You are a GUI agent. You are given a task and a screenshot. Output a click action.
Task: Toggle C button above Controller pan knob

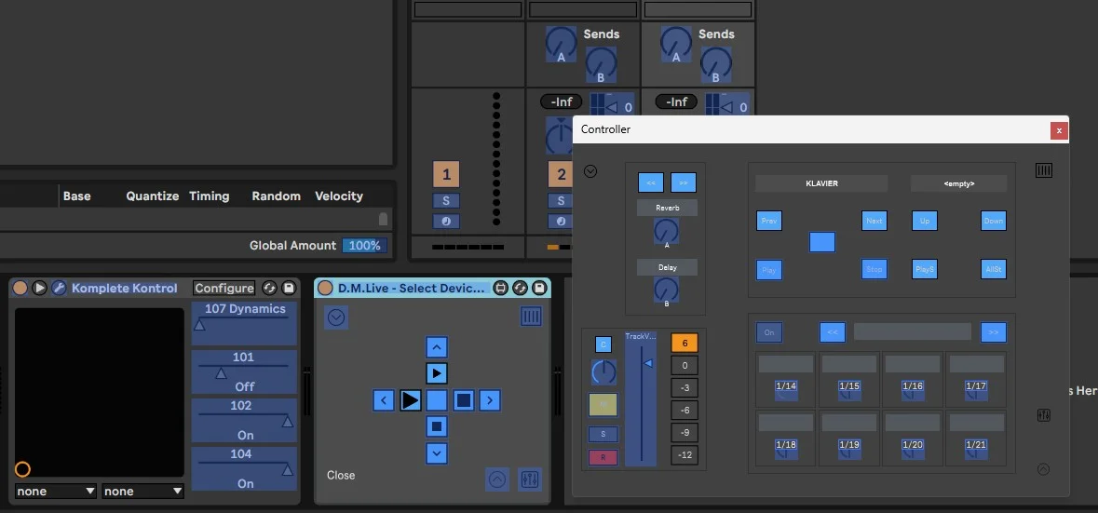coord(603,344)
